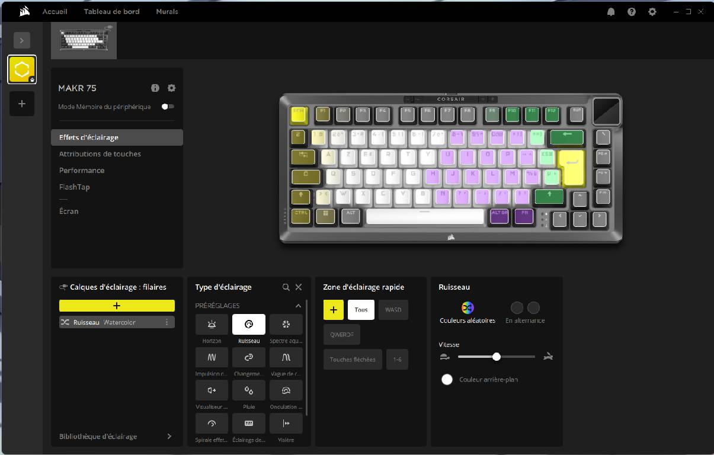Image resolution: width=714 pixels, height=455 pixels.
Task: Click the white spacebar on keyboard preview
Action: [x=425, y=216]
